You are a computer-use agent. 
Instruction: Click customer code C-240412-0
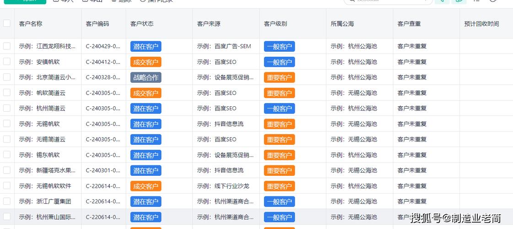[103, 62]
